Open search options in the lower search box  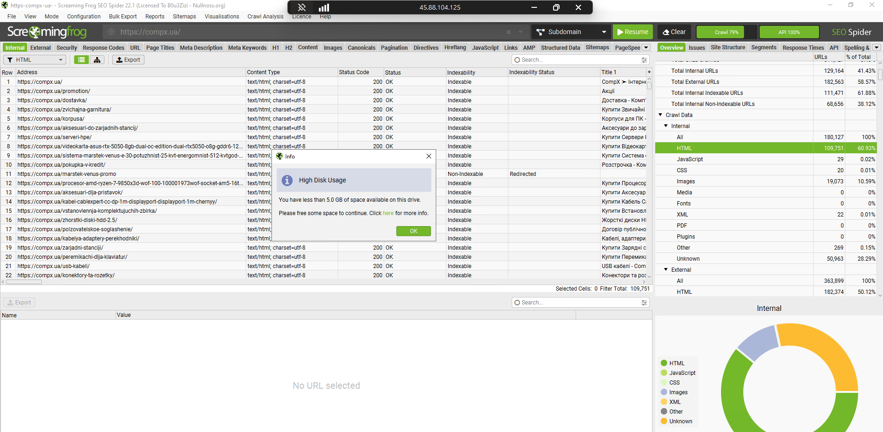(644, 303)
